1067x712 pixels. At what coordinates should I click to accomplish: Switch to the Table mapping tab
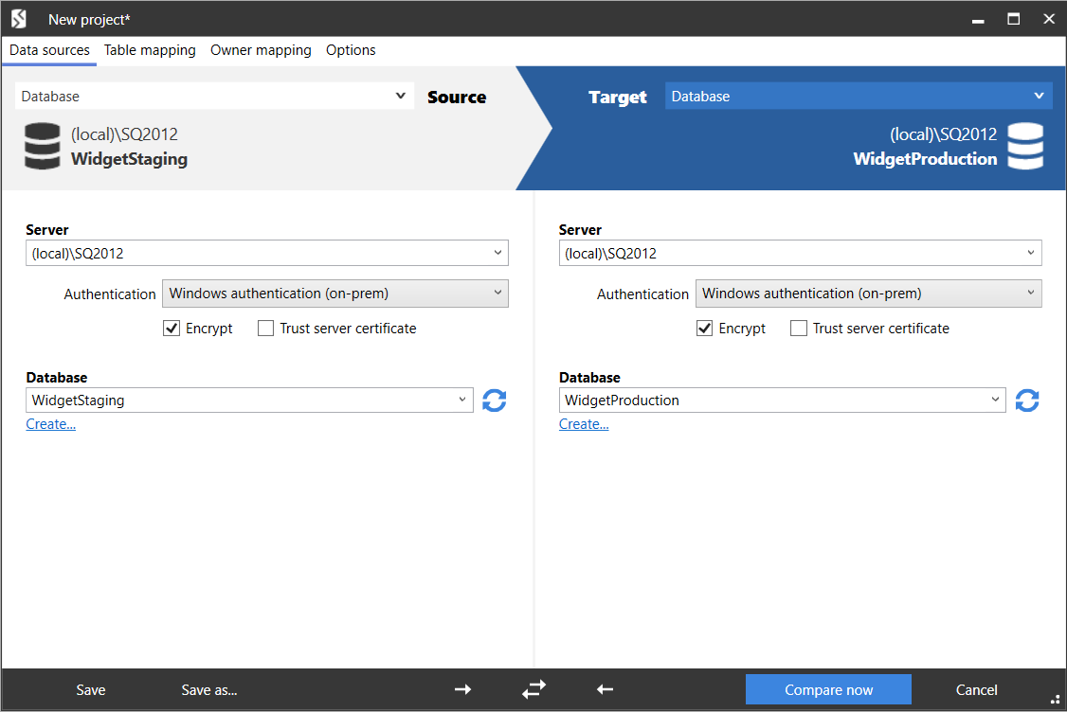click(150, 50)
